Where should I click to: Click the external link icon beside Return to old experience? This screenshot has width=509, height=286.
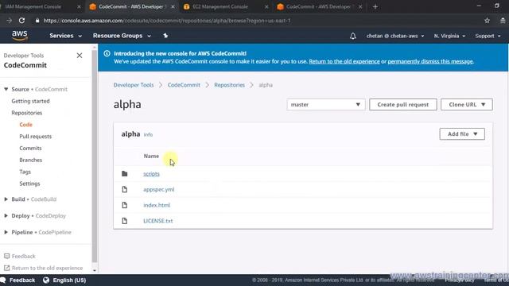coord(7,268)
